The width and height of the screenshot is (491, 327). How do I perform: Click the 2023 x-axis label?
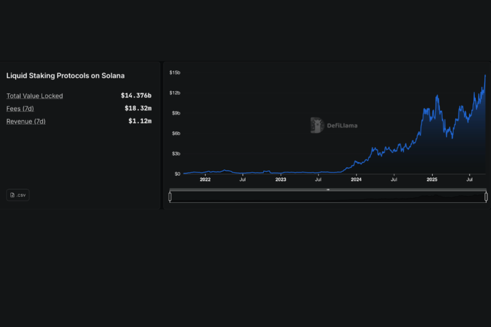281,179
